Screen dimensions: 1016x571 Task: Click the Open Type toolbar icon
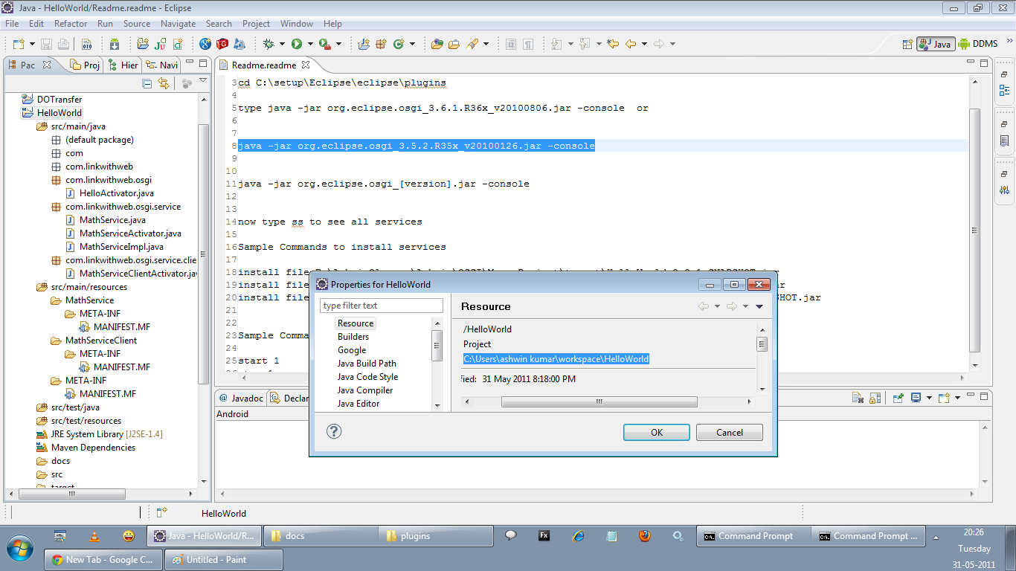(x=437, y=44)
